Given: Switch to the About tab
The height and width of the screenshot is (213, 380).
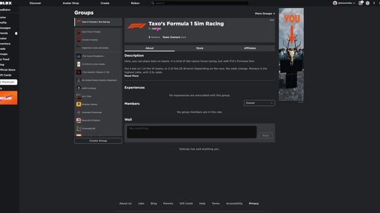Looking at the screenshot, I should (x=150, y=49).
